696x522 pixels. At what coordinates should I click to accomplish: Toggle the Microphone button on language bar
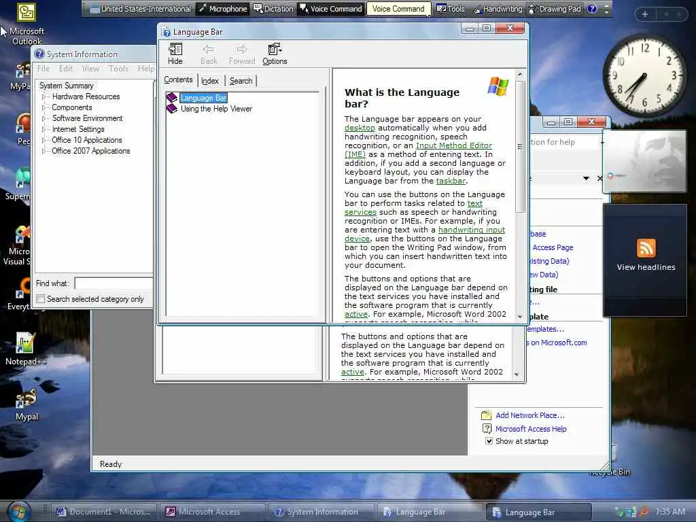(222, 8)
